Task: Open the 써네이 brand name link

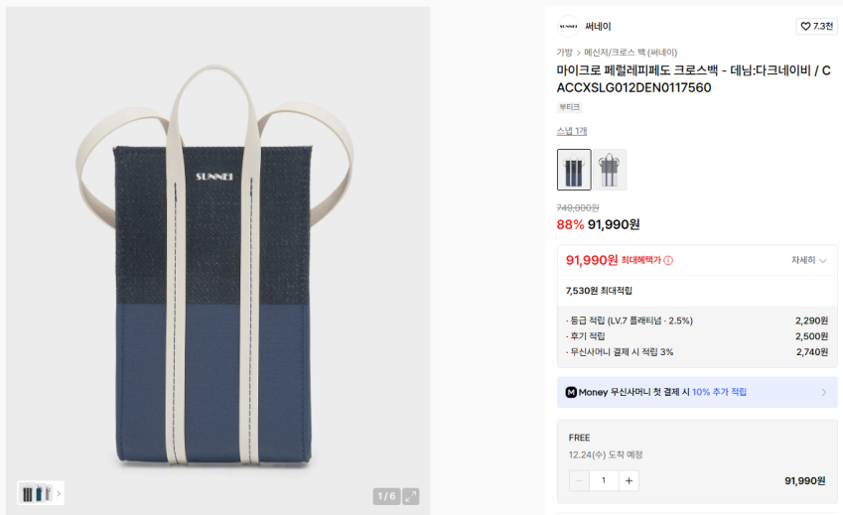Action: click(x=598, y=27)
